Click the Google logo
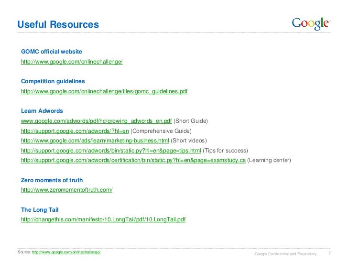This screenshot has height=261, width=348. [x=311, y=23]
